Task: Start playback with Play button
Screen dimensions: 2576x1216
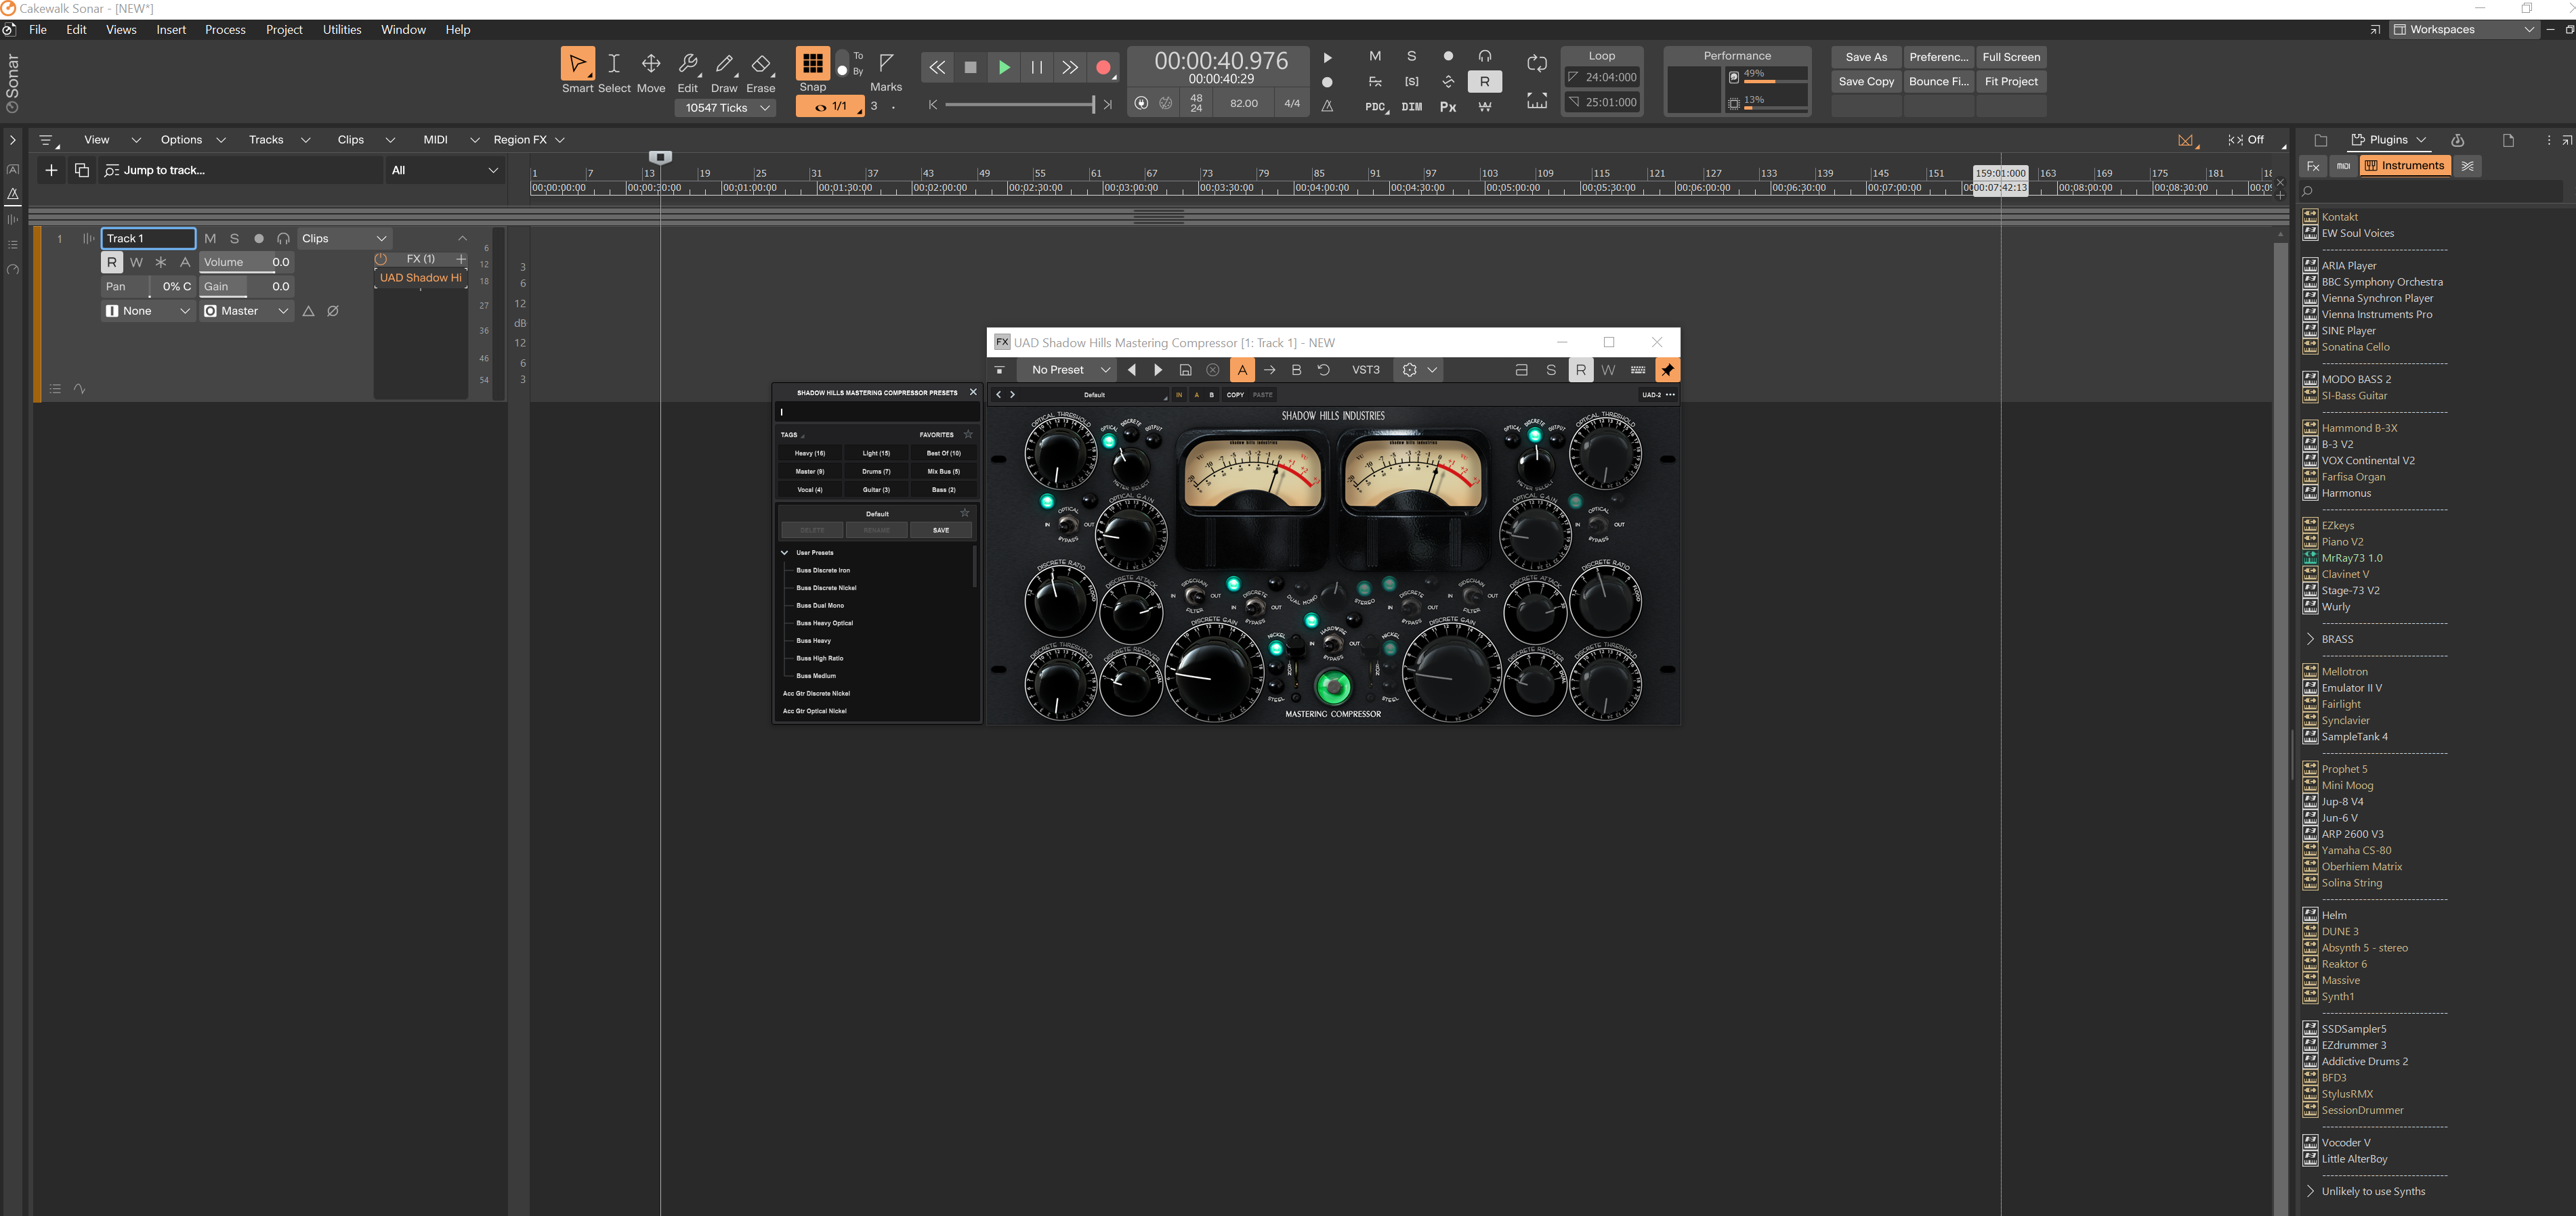Action: (x=1004, y=67)
